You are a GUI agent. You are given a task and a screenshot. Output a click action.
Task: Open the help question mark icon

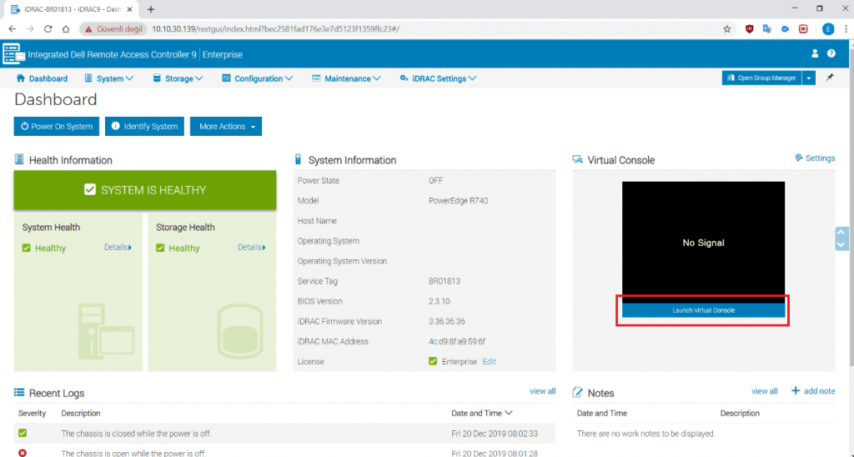click(x=831, y=53)
